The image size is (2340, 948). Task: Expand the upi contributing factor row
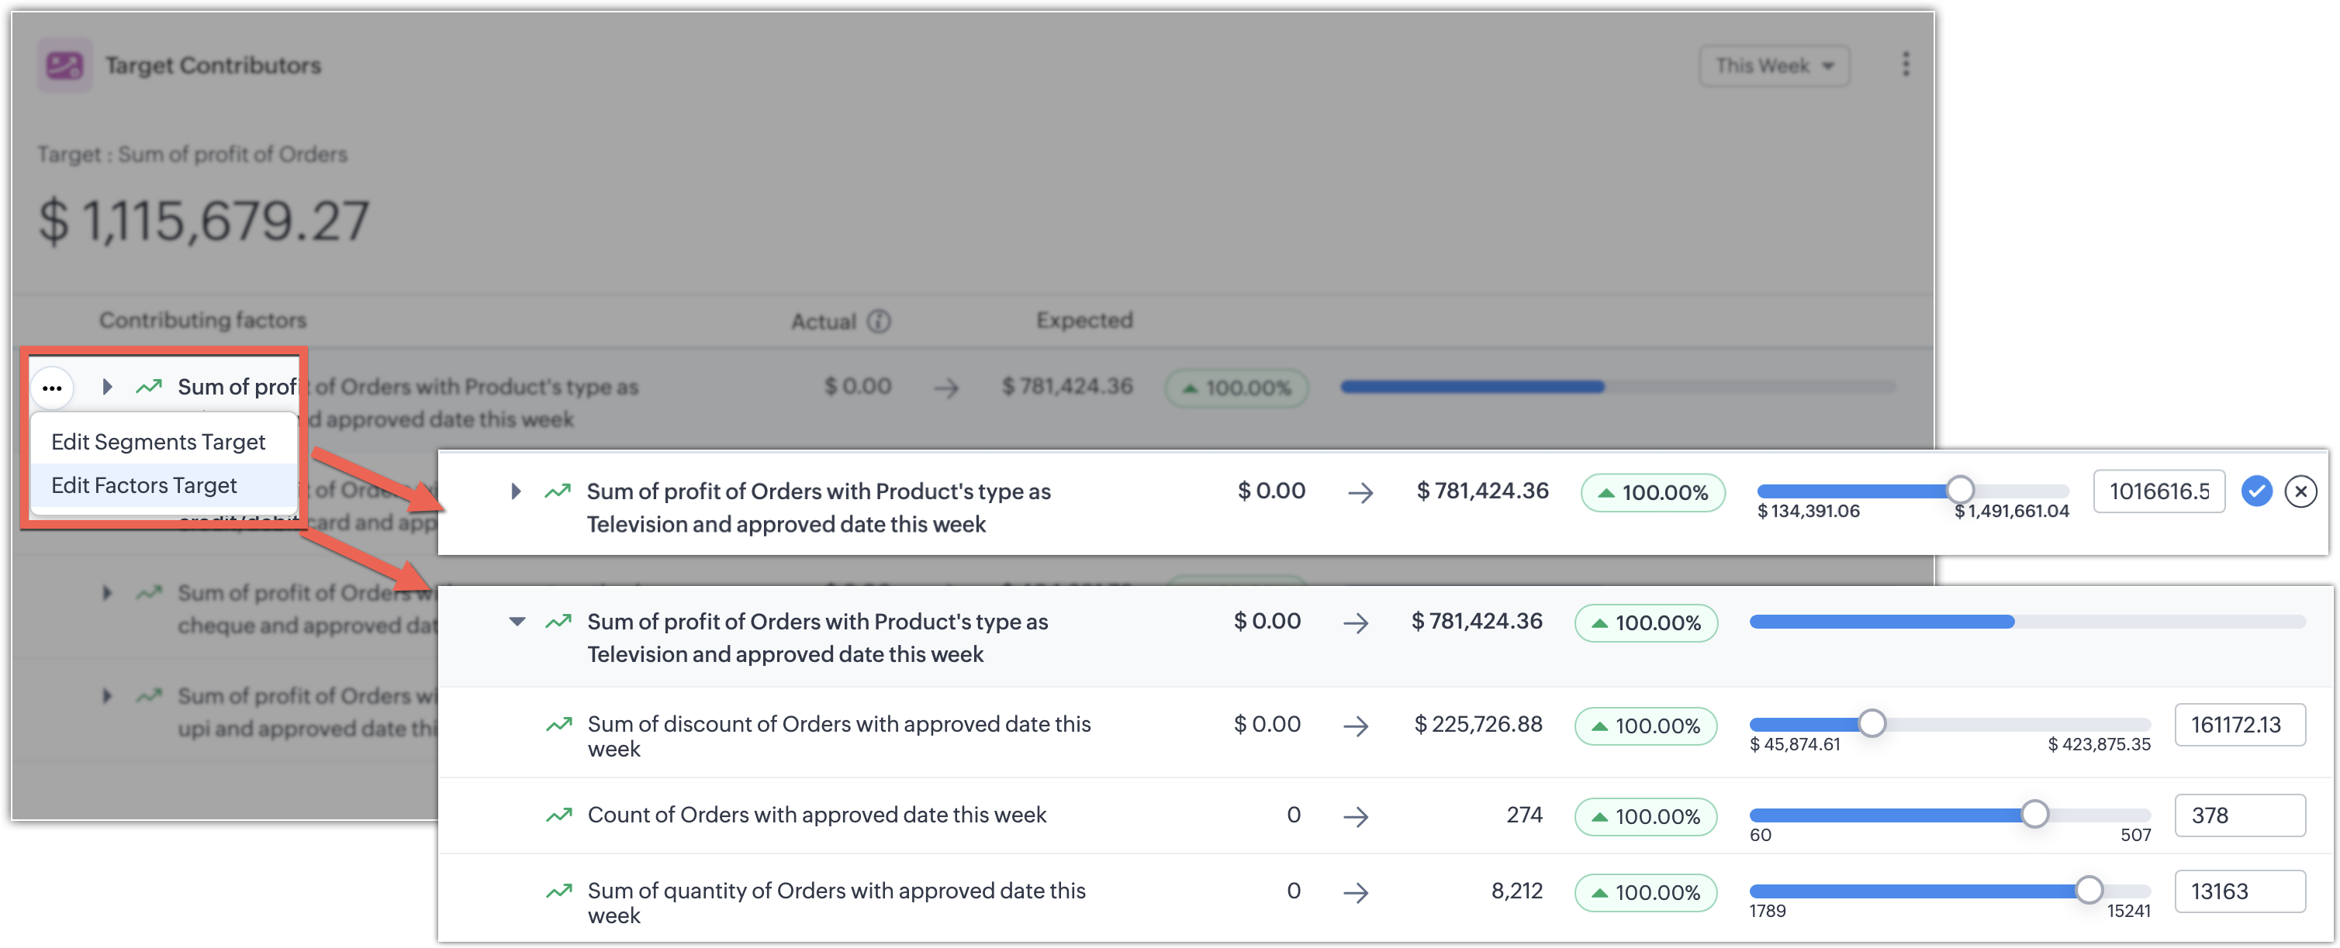107,697
